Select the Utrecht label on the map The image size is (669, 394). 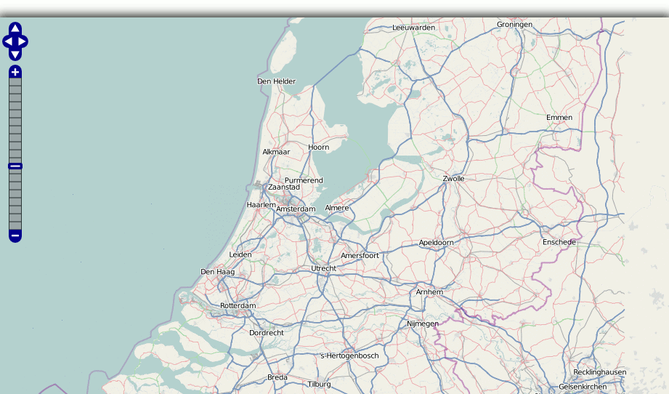(323, 268)
